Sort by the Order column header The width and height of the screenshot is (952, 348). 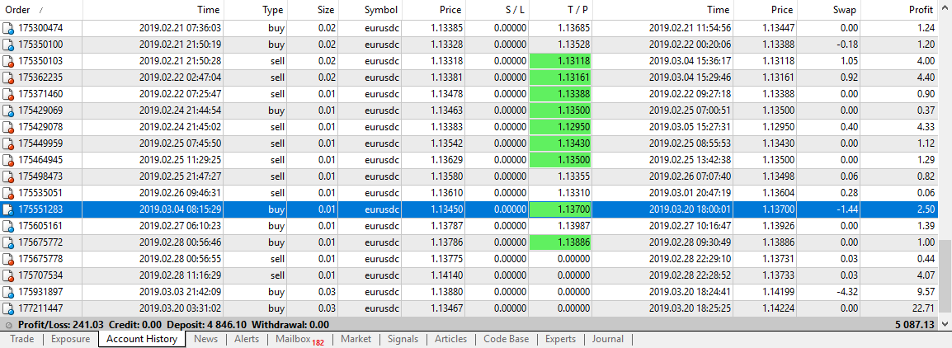(41, 10)
